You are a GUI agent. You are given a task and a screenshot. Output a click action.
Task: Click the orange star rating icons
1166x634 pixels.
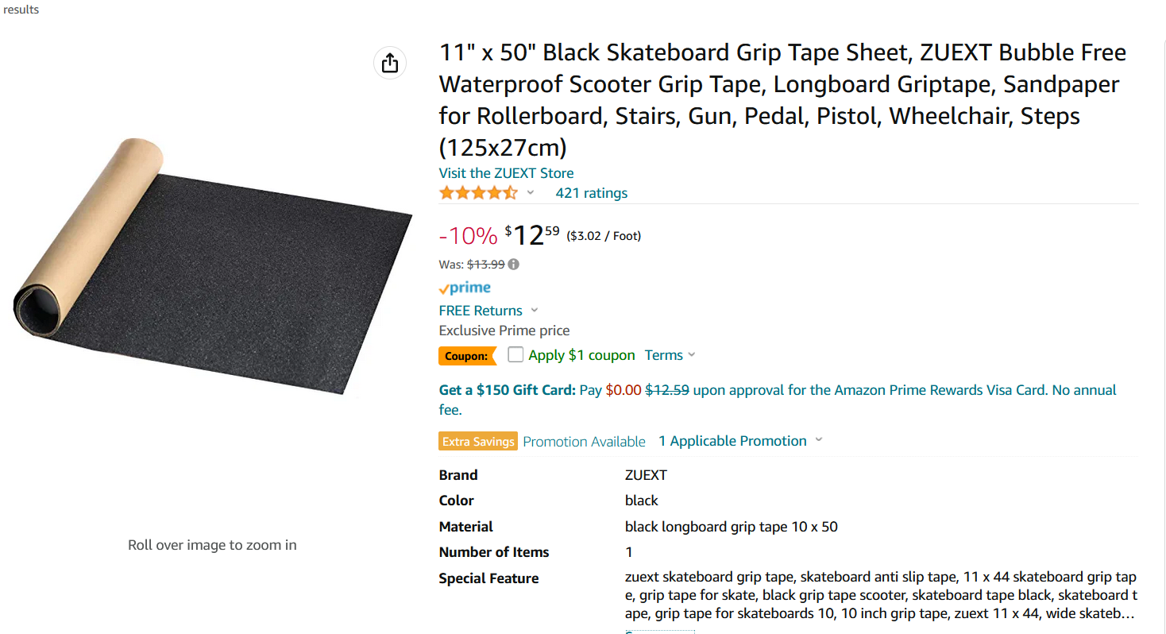[x=478, y=193]
